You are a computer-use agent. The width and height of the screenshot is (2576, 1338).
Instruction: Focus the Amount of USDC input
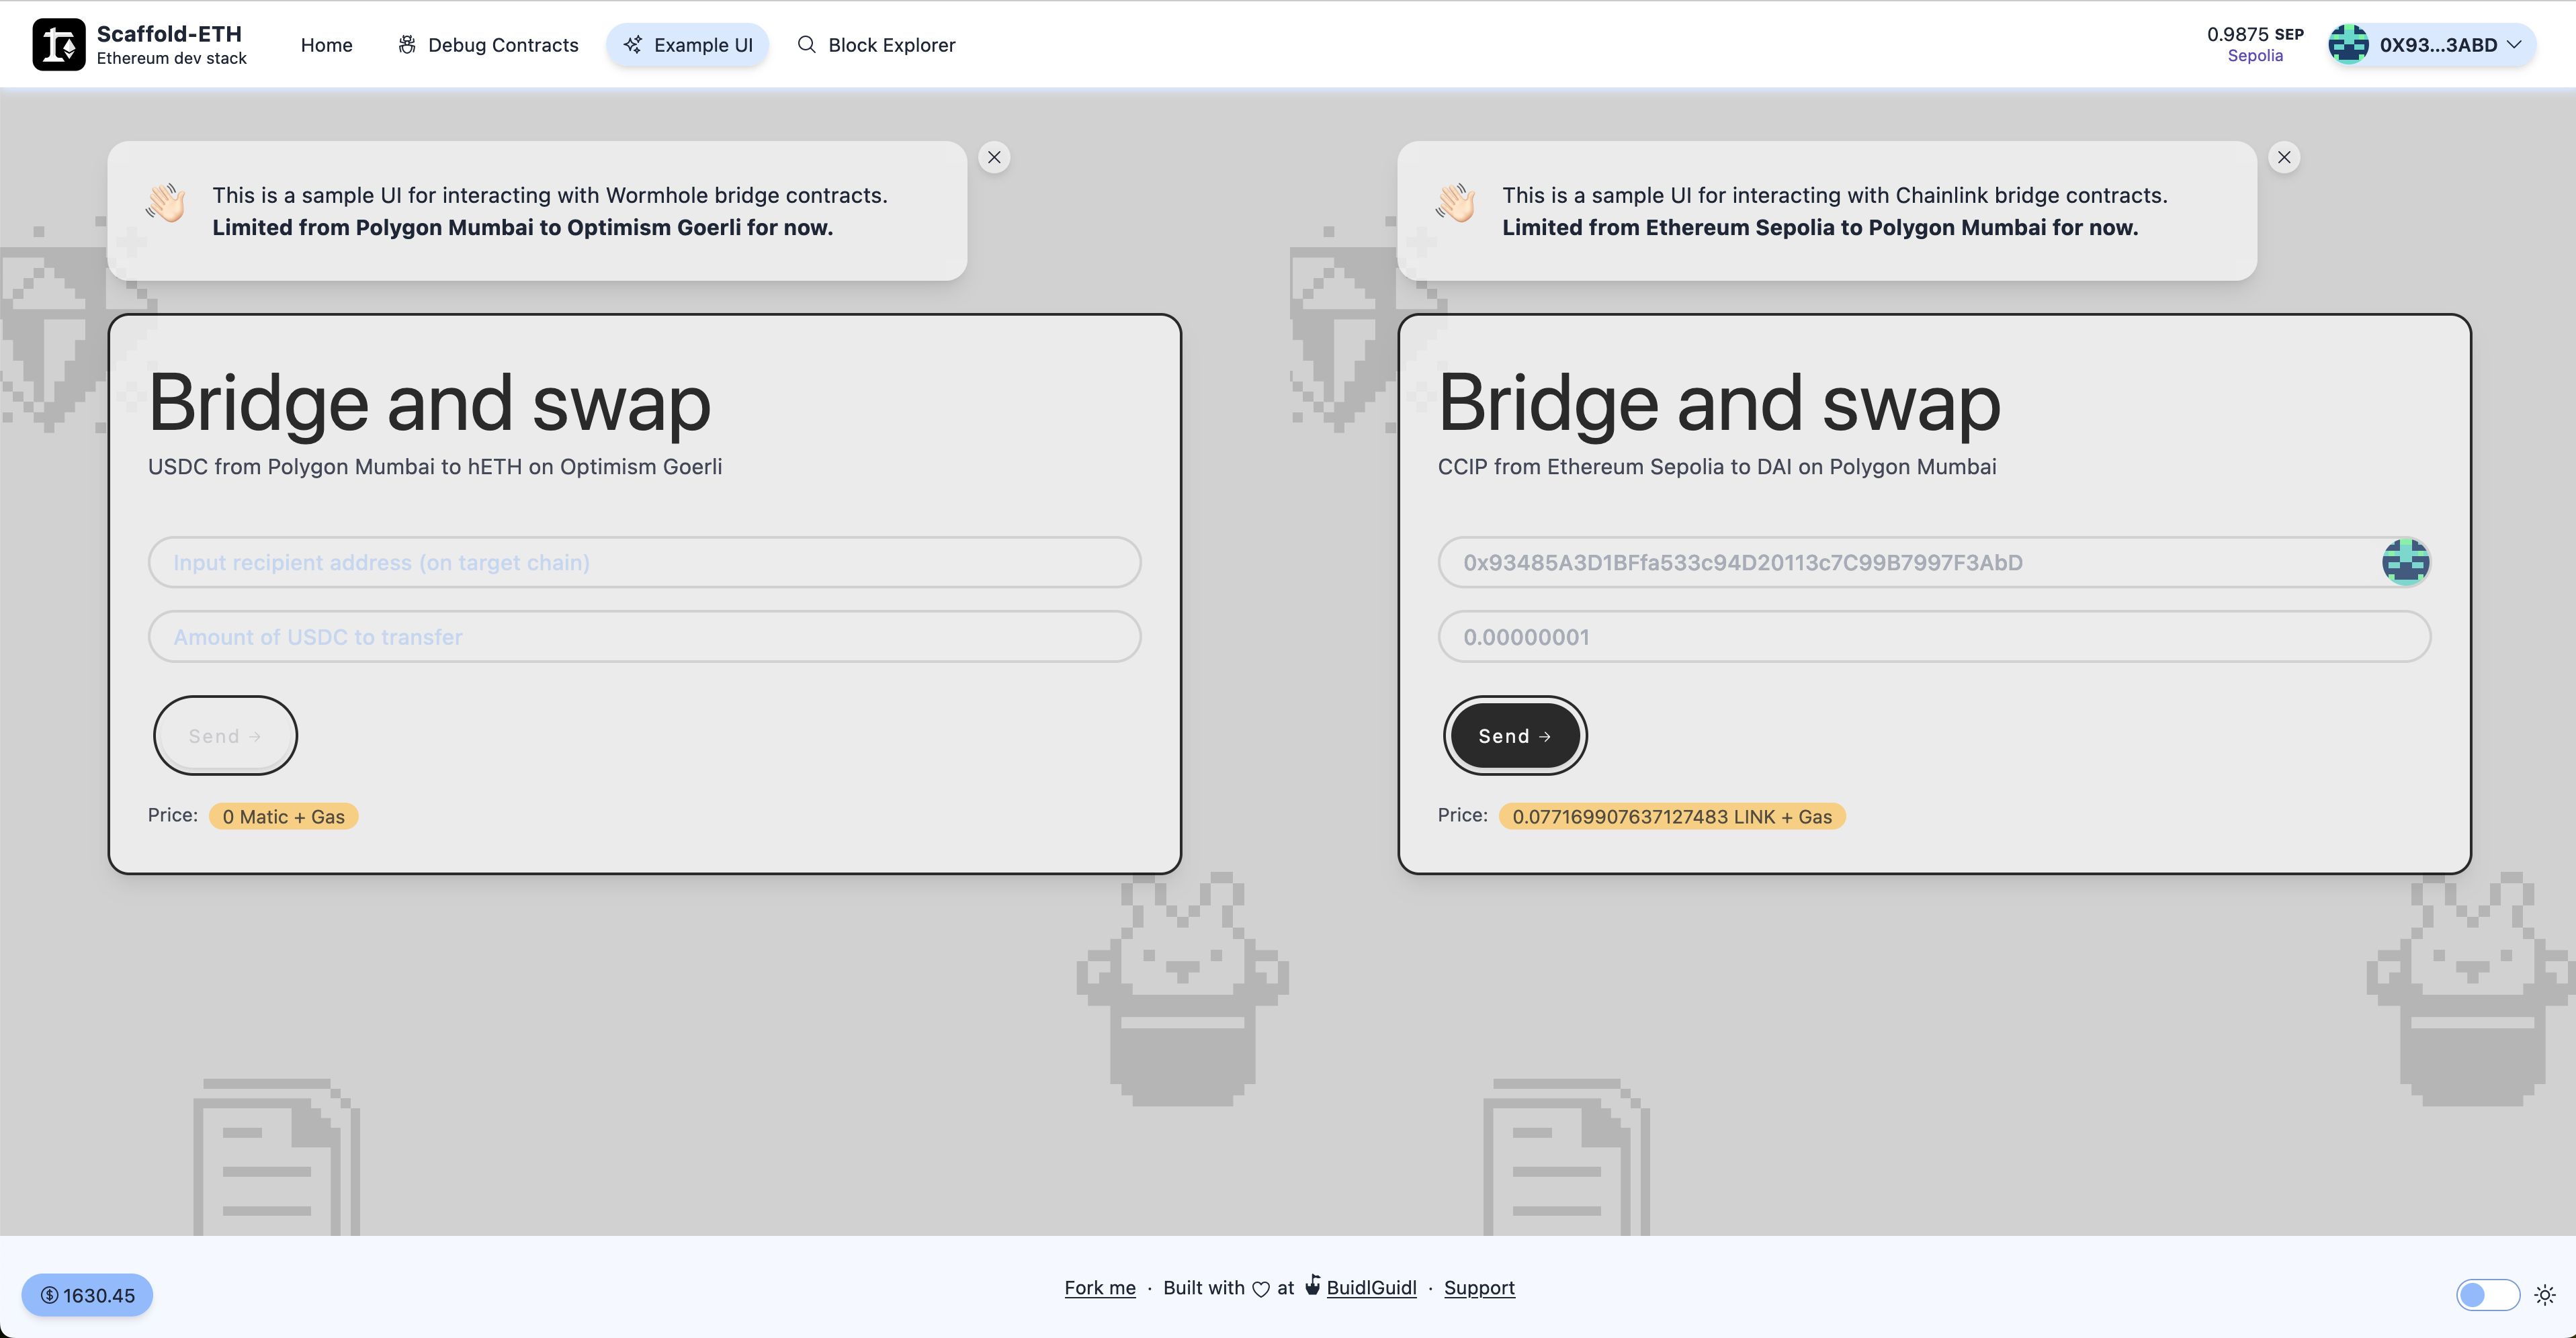click(x=645, y=637)
